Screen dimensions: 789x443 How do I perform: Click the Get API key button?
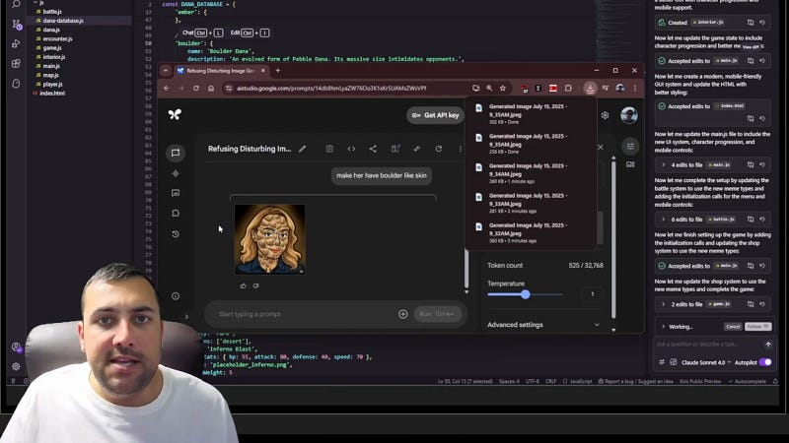[x=435, y=115]
